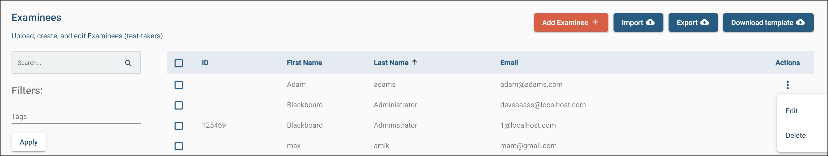Click the plus icon on Add Examinee
Image resolution: width=828 pixels, height=156 pixels.
(595, 22)
